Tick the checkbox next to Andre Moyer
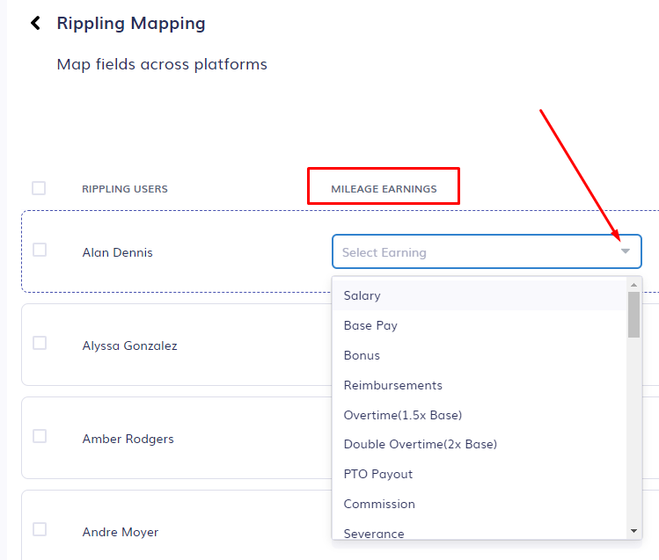The height and width of the screenshot is (560, 659). (x=40, y=529)
